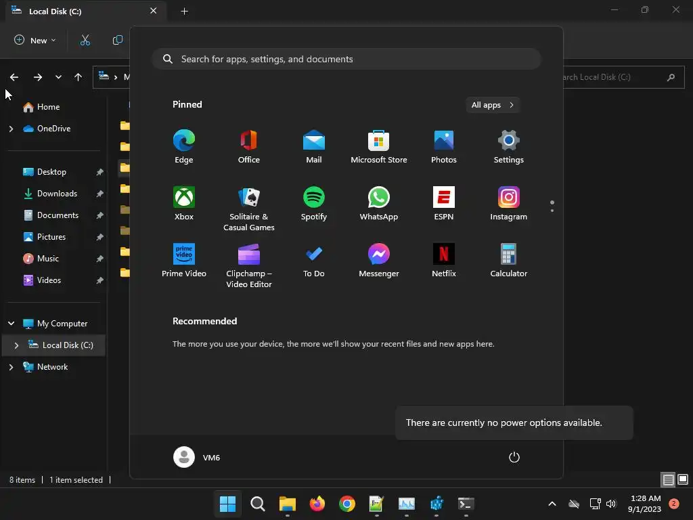Open Microsoft Store from pinned apps
Screen dimensions: 693x520
point(379,147)
